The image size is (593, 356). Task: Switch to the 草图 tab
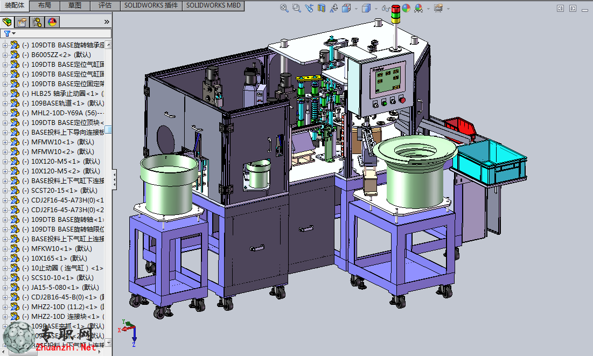(75, 5)
